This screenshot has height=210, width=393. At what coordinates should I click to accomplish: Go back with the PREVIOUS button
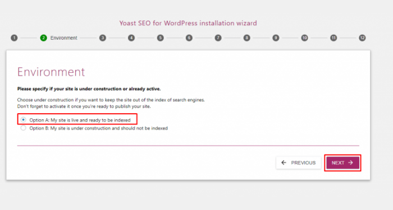coord(299,163)
